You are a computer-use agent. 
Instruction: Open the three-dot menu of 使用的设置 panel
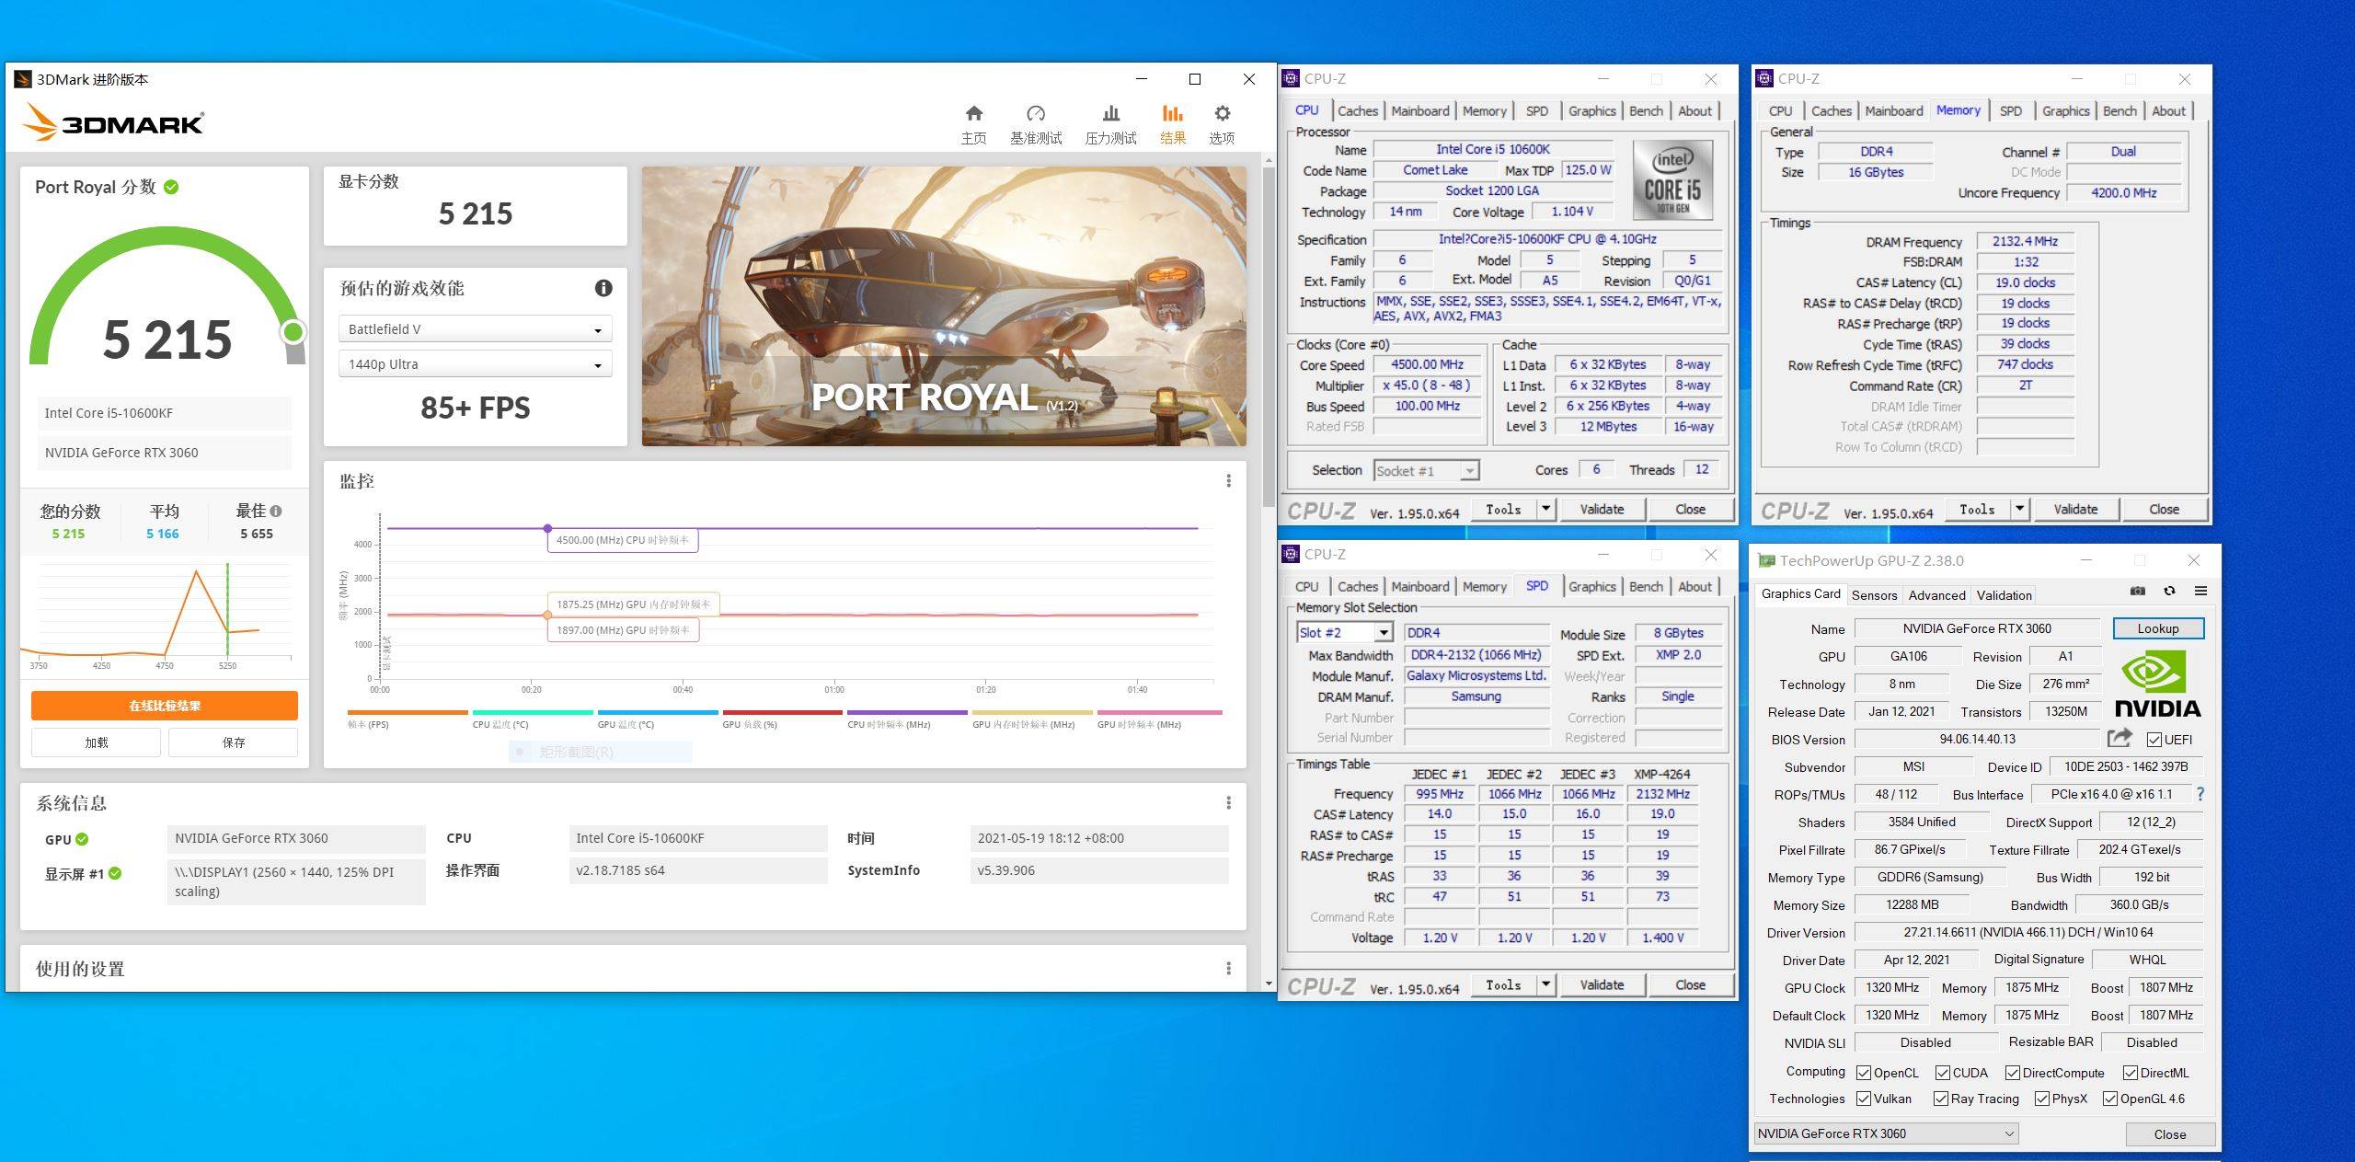1228,968
